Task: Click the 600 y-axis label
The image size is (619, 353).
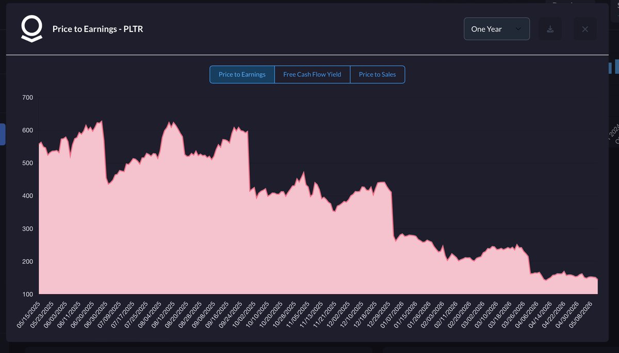Action: 27,130
